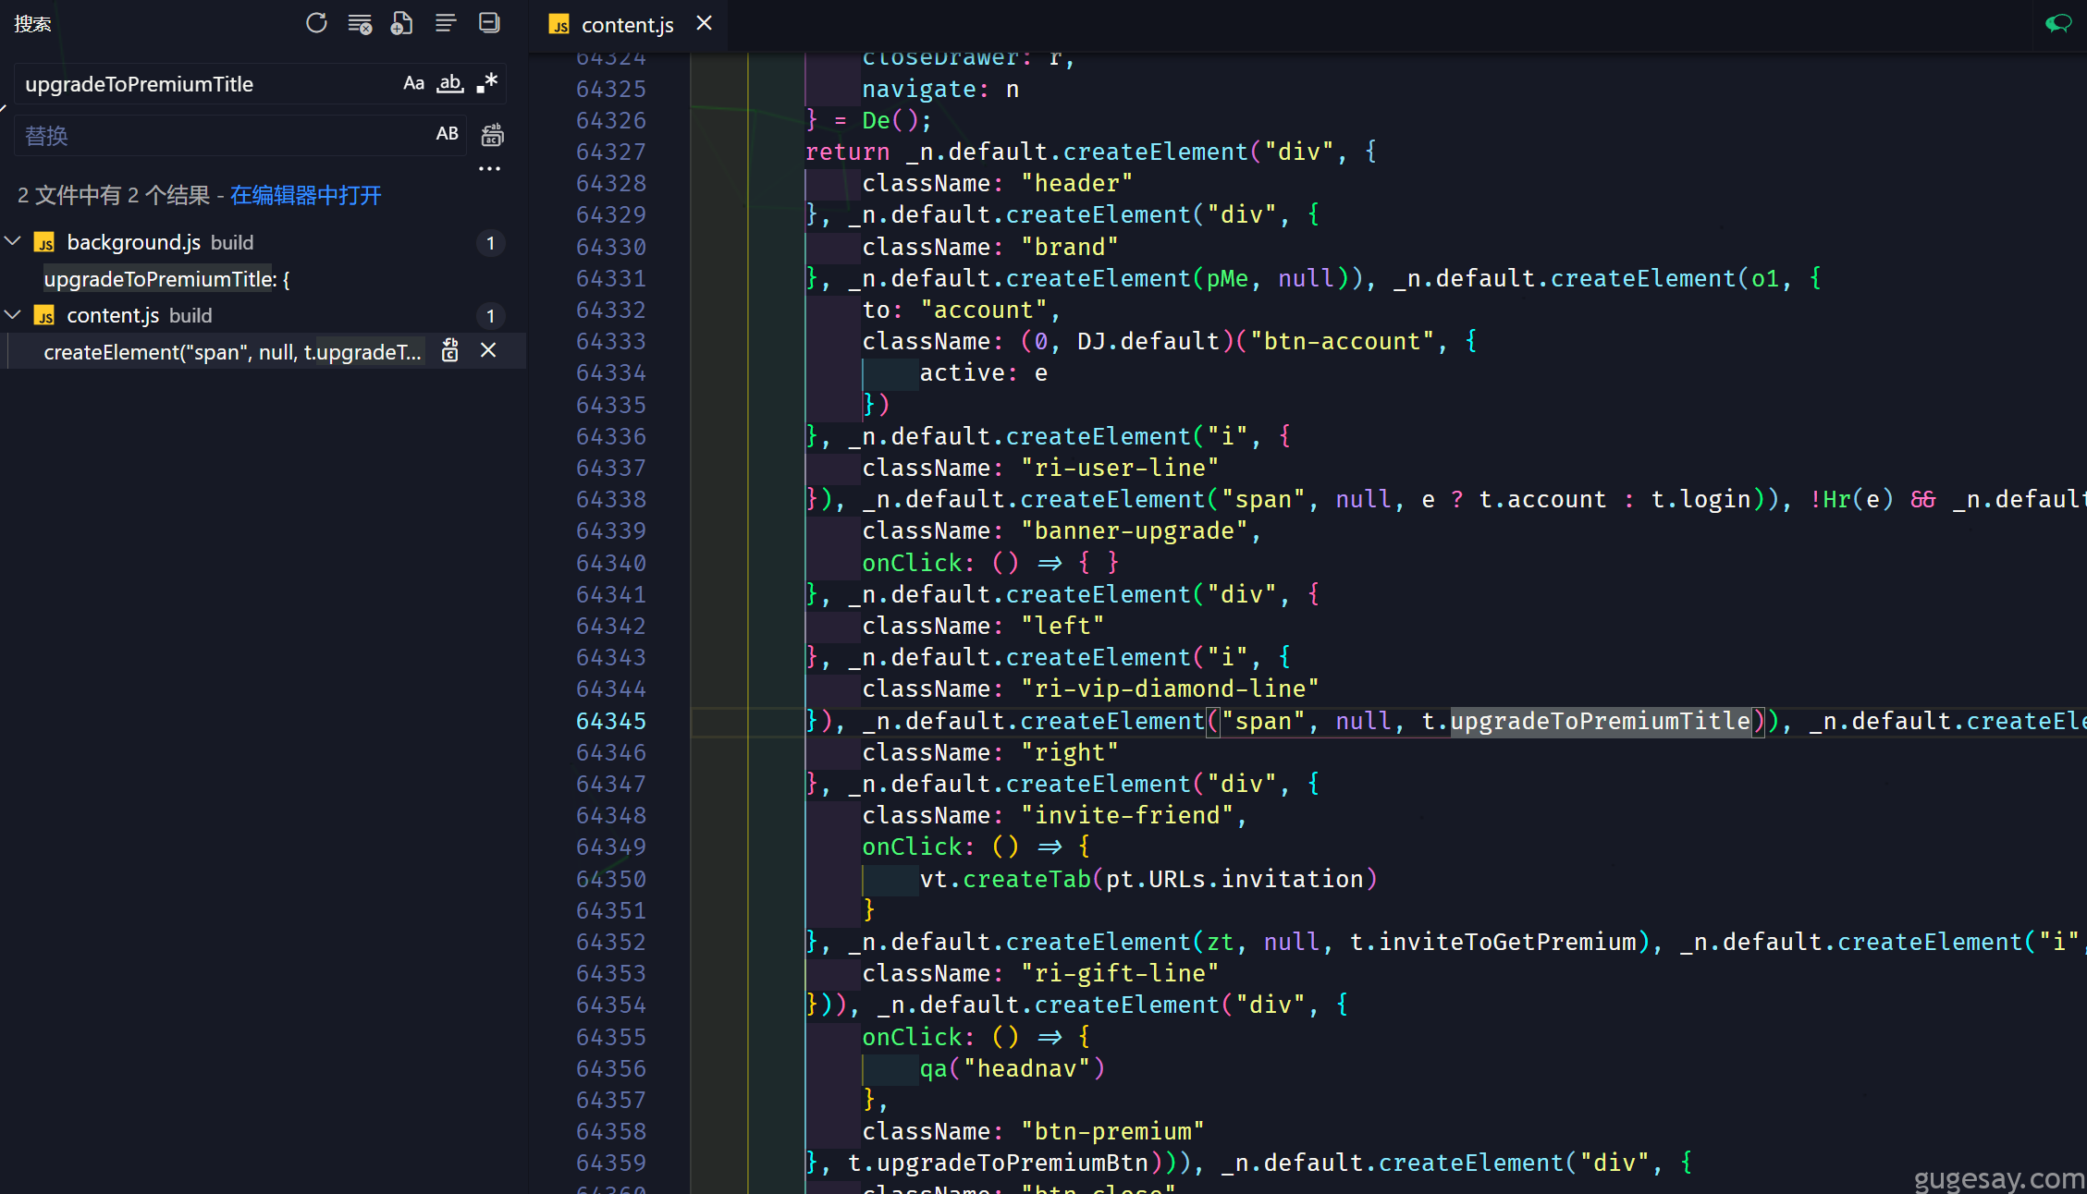Toggle search details ellipsis
This screenshot has width=2087, height=1194.
click(x=489, y=169)
